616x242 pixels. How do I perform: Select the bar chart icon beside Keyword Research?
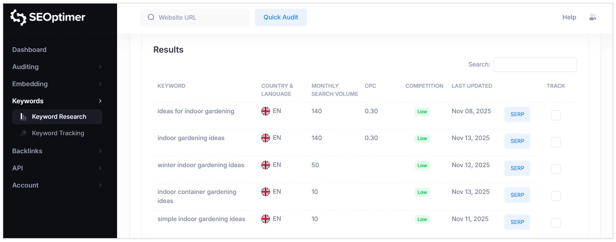coord(23,117)
